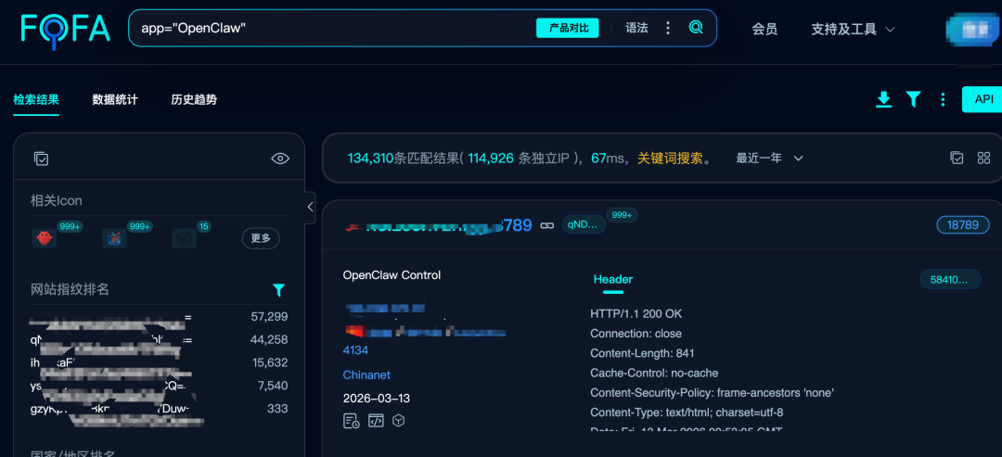This screenshot has height=457, width=1002.
Task: Select fingerprint row with 44,258 count
Action: tap(160, 339)
